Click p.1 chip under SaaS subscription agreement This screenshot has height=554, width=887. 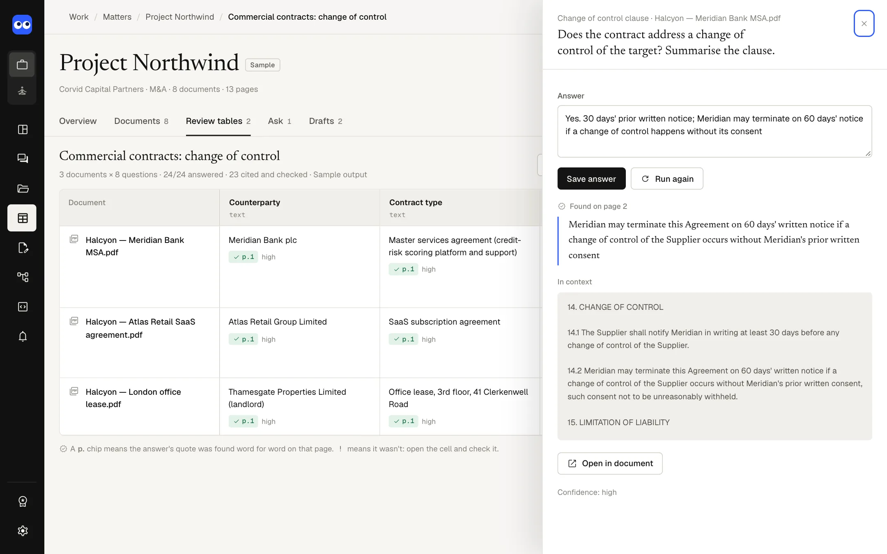pyautogui.click(x=404, y=339)
